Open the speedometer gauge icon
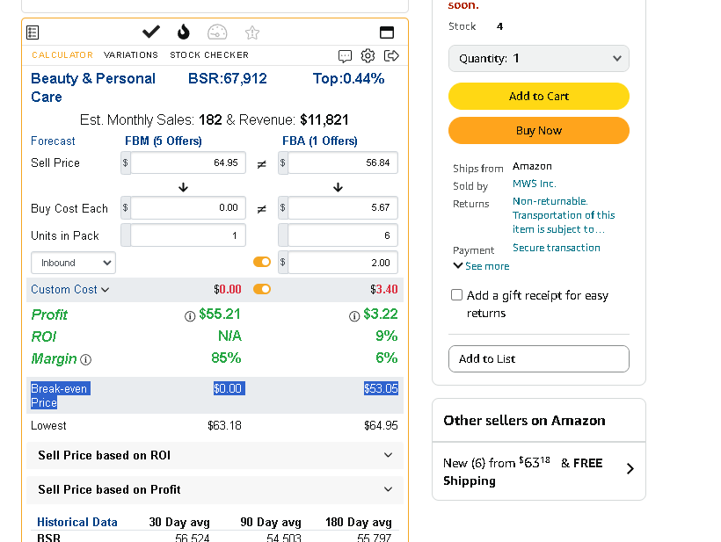721x542 pixels. 217,33
